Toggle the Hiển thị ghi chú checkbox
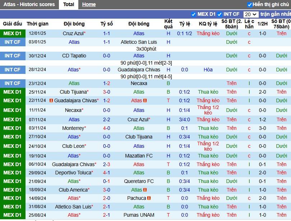 point(250,5)
